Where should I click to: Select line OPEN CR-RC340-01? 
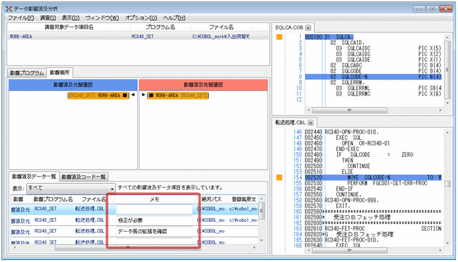tap(373, 143)
